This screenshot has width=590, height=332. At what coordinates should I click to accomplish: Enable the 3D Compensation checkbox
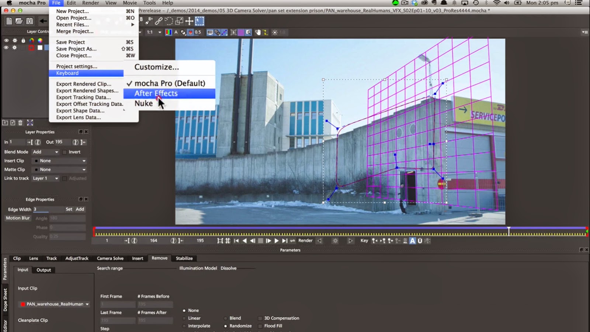[260, 318]
